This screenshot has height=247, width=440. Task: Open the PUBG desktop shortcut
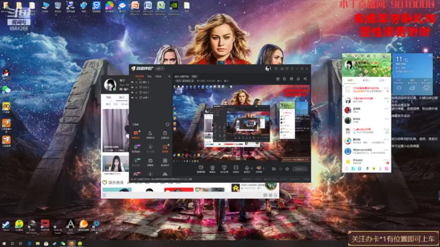pyautogui.click(x=32, y=226)
